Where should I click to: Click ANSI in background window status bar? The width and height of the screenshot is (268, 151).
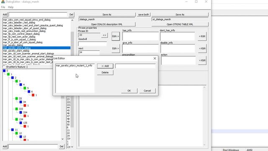pyautogui.click(x=250, y=150)
